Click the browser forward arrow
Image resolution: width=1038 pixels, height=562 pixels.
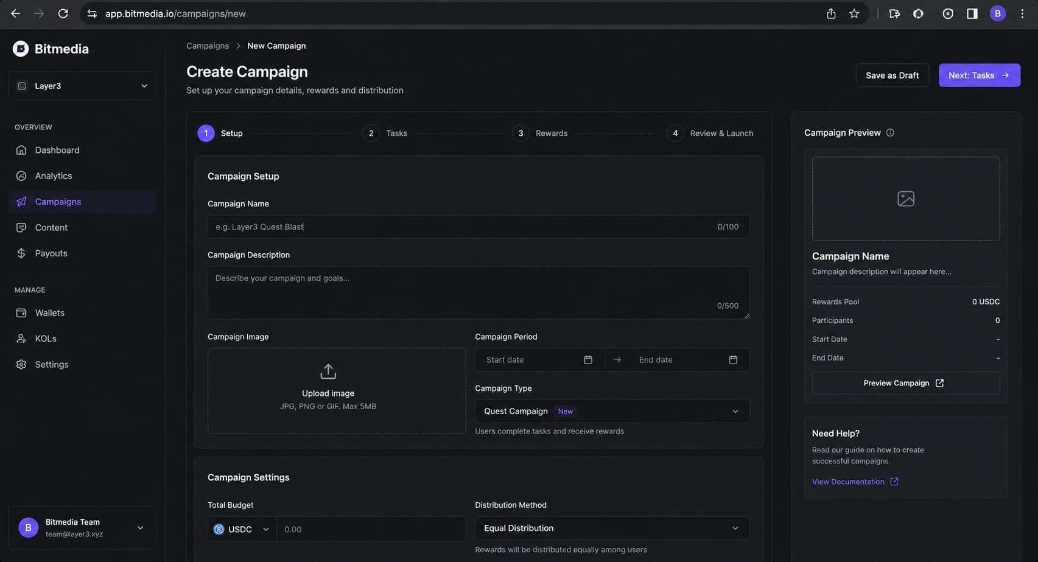click(x=39, y=13)
